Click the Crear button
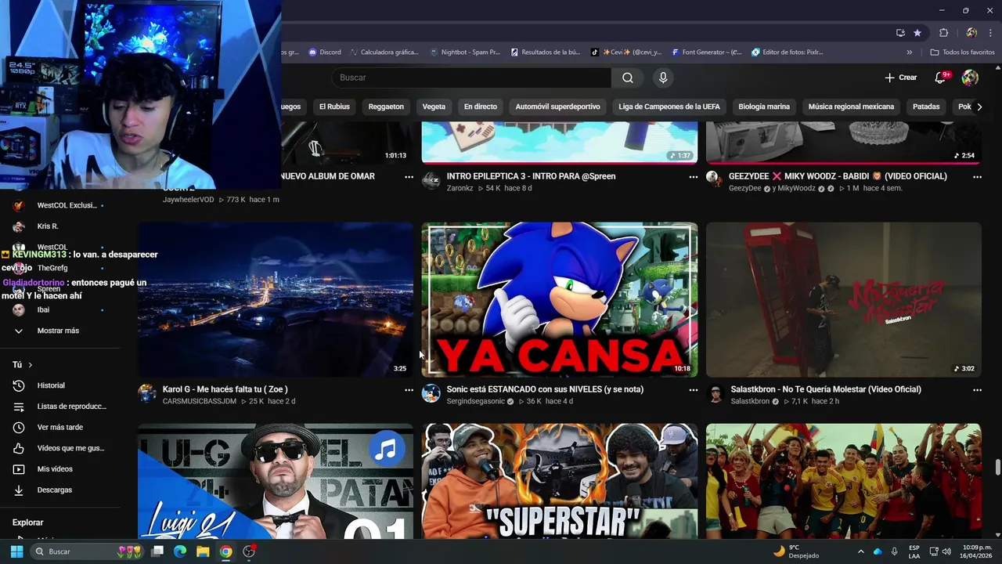The height and width of the screenshot is (564, 1002). click(x=900, y=78)
